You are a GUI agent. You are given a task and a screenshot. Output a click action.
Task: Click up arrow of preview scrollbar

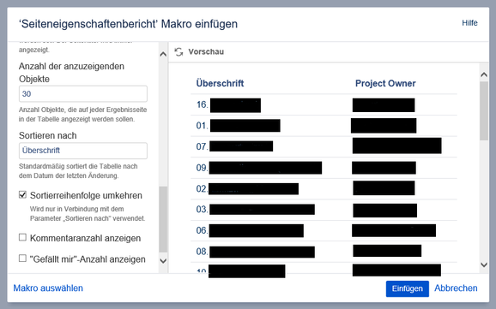tap(484, 74)
